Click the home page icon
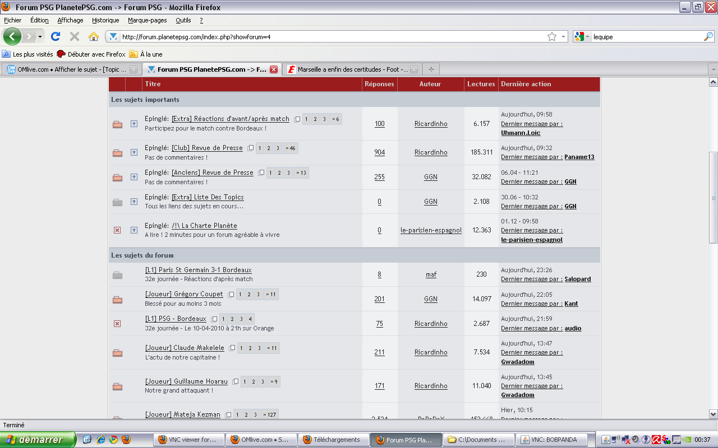Screen dimensions: 718x448 pyautogui.click(x=94, y=36)
